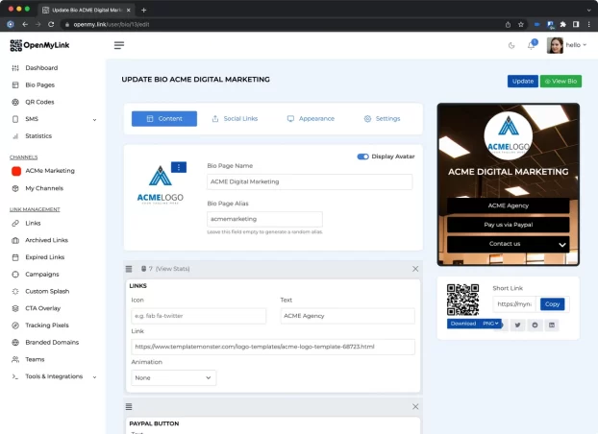Open Tracking Pixels page
Viewport: 598px width, 434px height.
pos(47,325)
